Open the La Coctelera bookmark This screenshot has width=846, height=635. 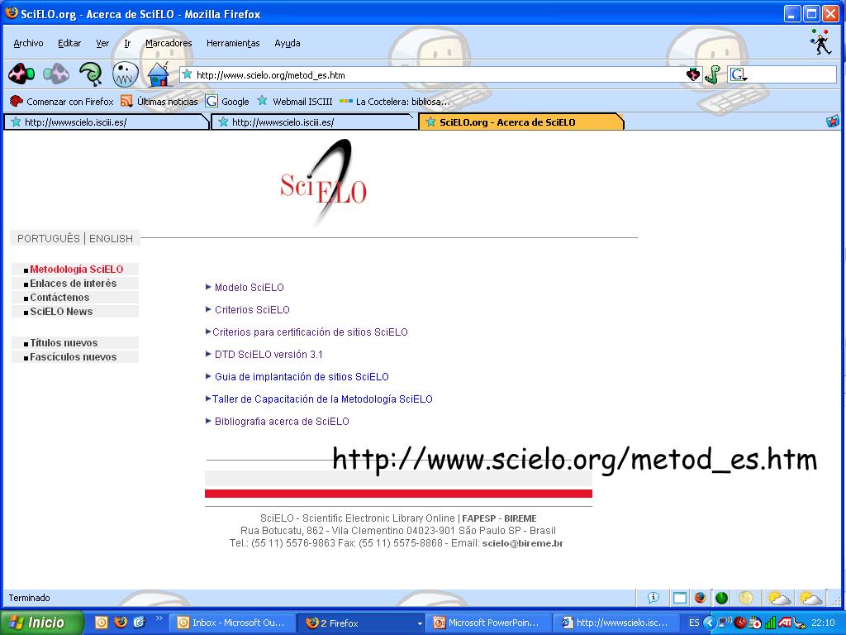point(395,101)
